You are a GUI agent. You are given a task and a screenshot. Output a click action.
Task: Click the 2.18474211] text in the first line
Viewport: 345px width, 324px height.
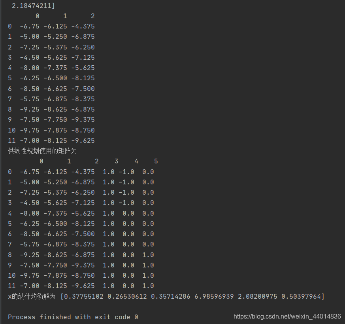click(33, 6)
